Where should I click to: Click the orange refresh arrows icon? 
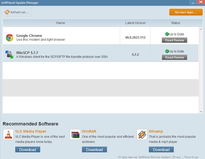pos(7,12)
